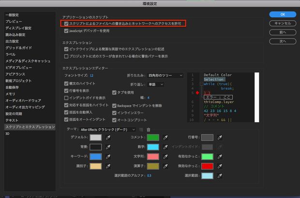
Task: Toggle the ピックウイップ compact English expressions checkbox
Action: 66,49
